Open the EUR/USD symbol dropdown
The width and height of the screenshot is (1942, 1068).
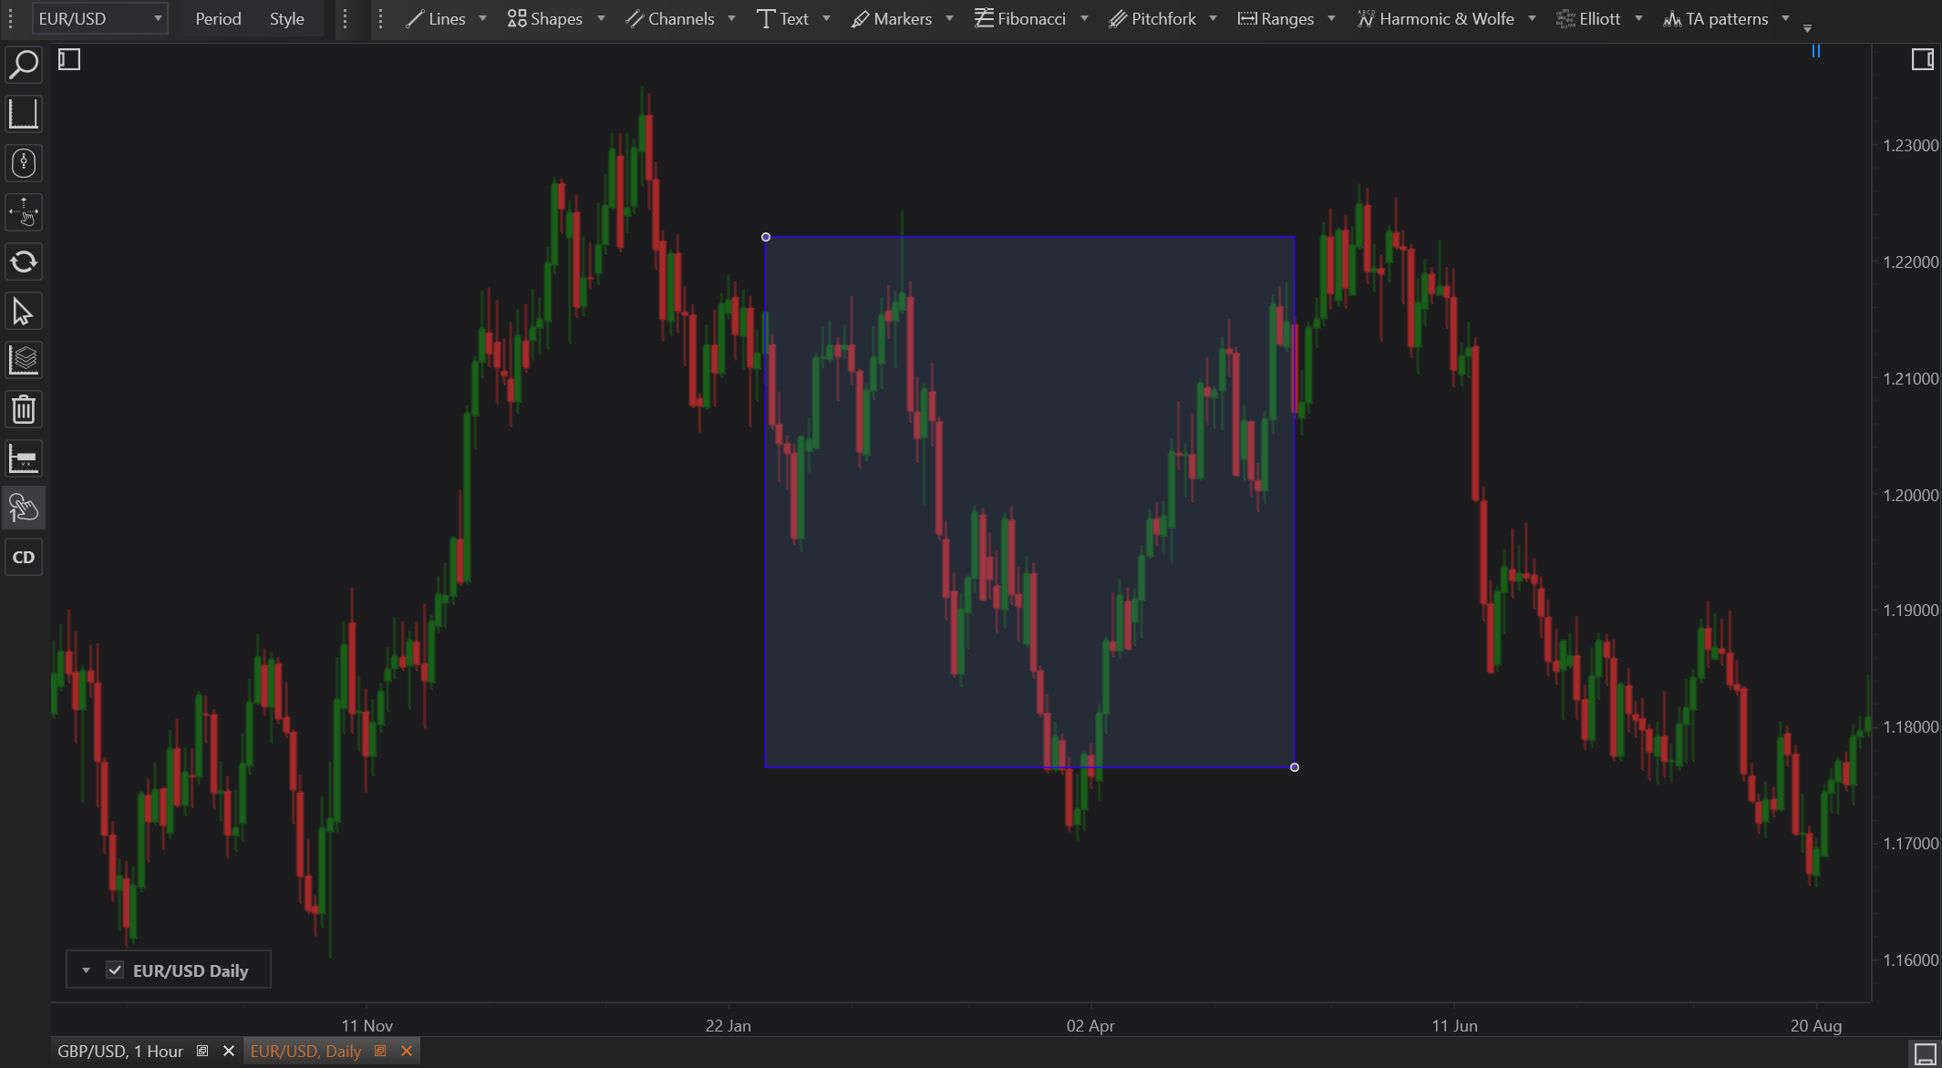[157, 19]
